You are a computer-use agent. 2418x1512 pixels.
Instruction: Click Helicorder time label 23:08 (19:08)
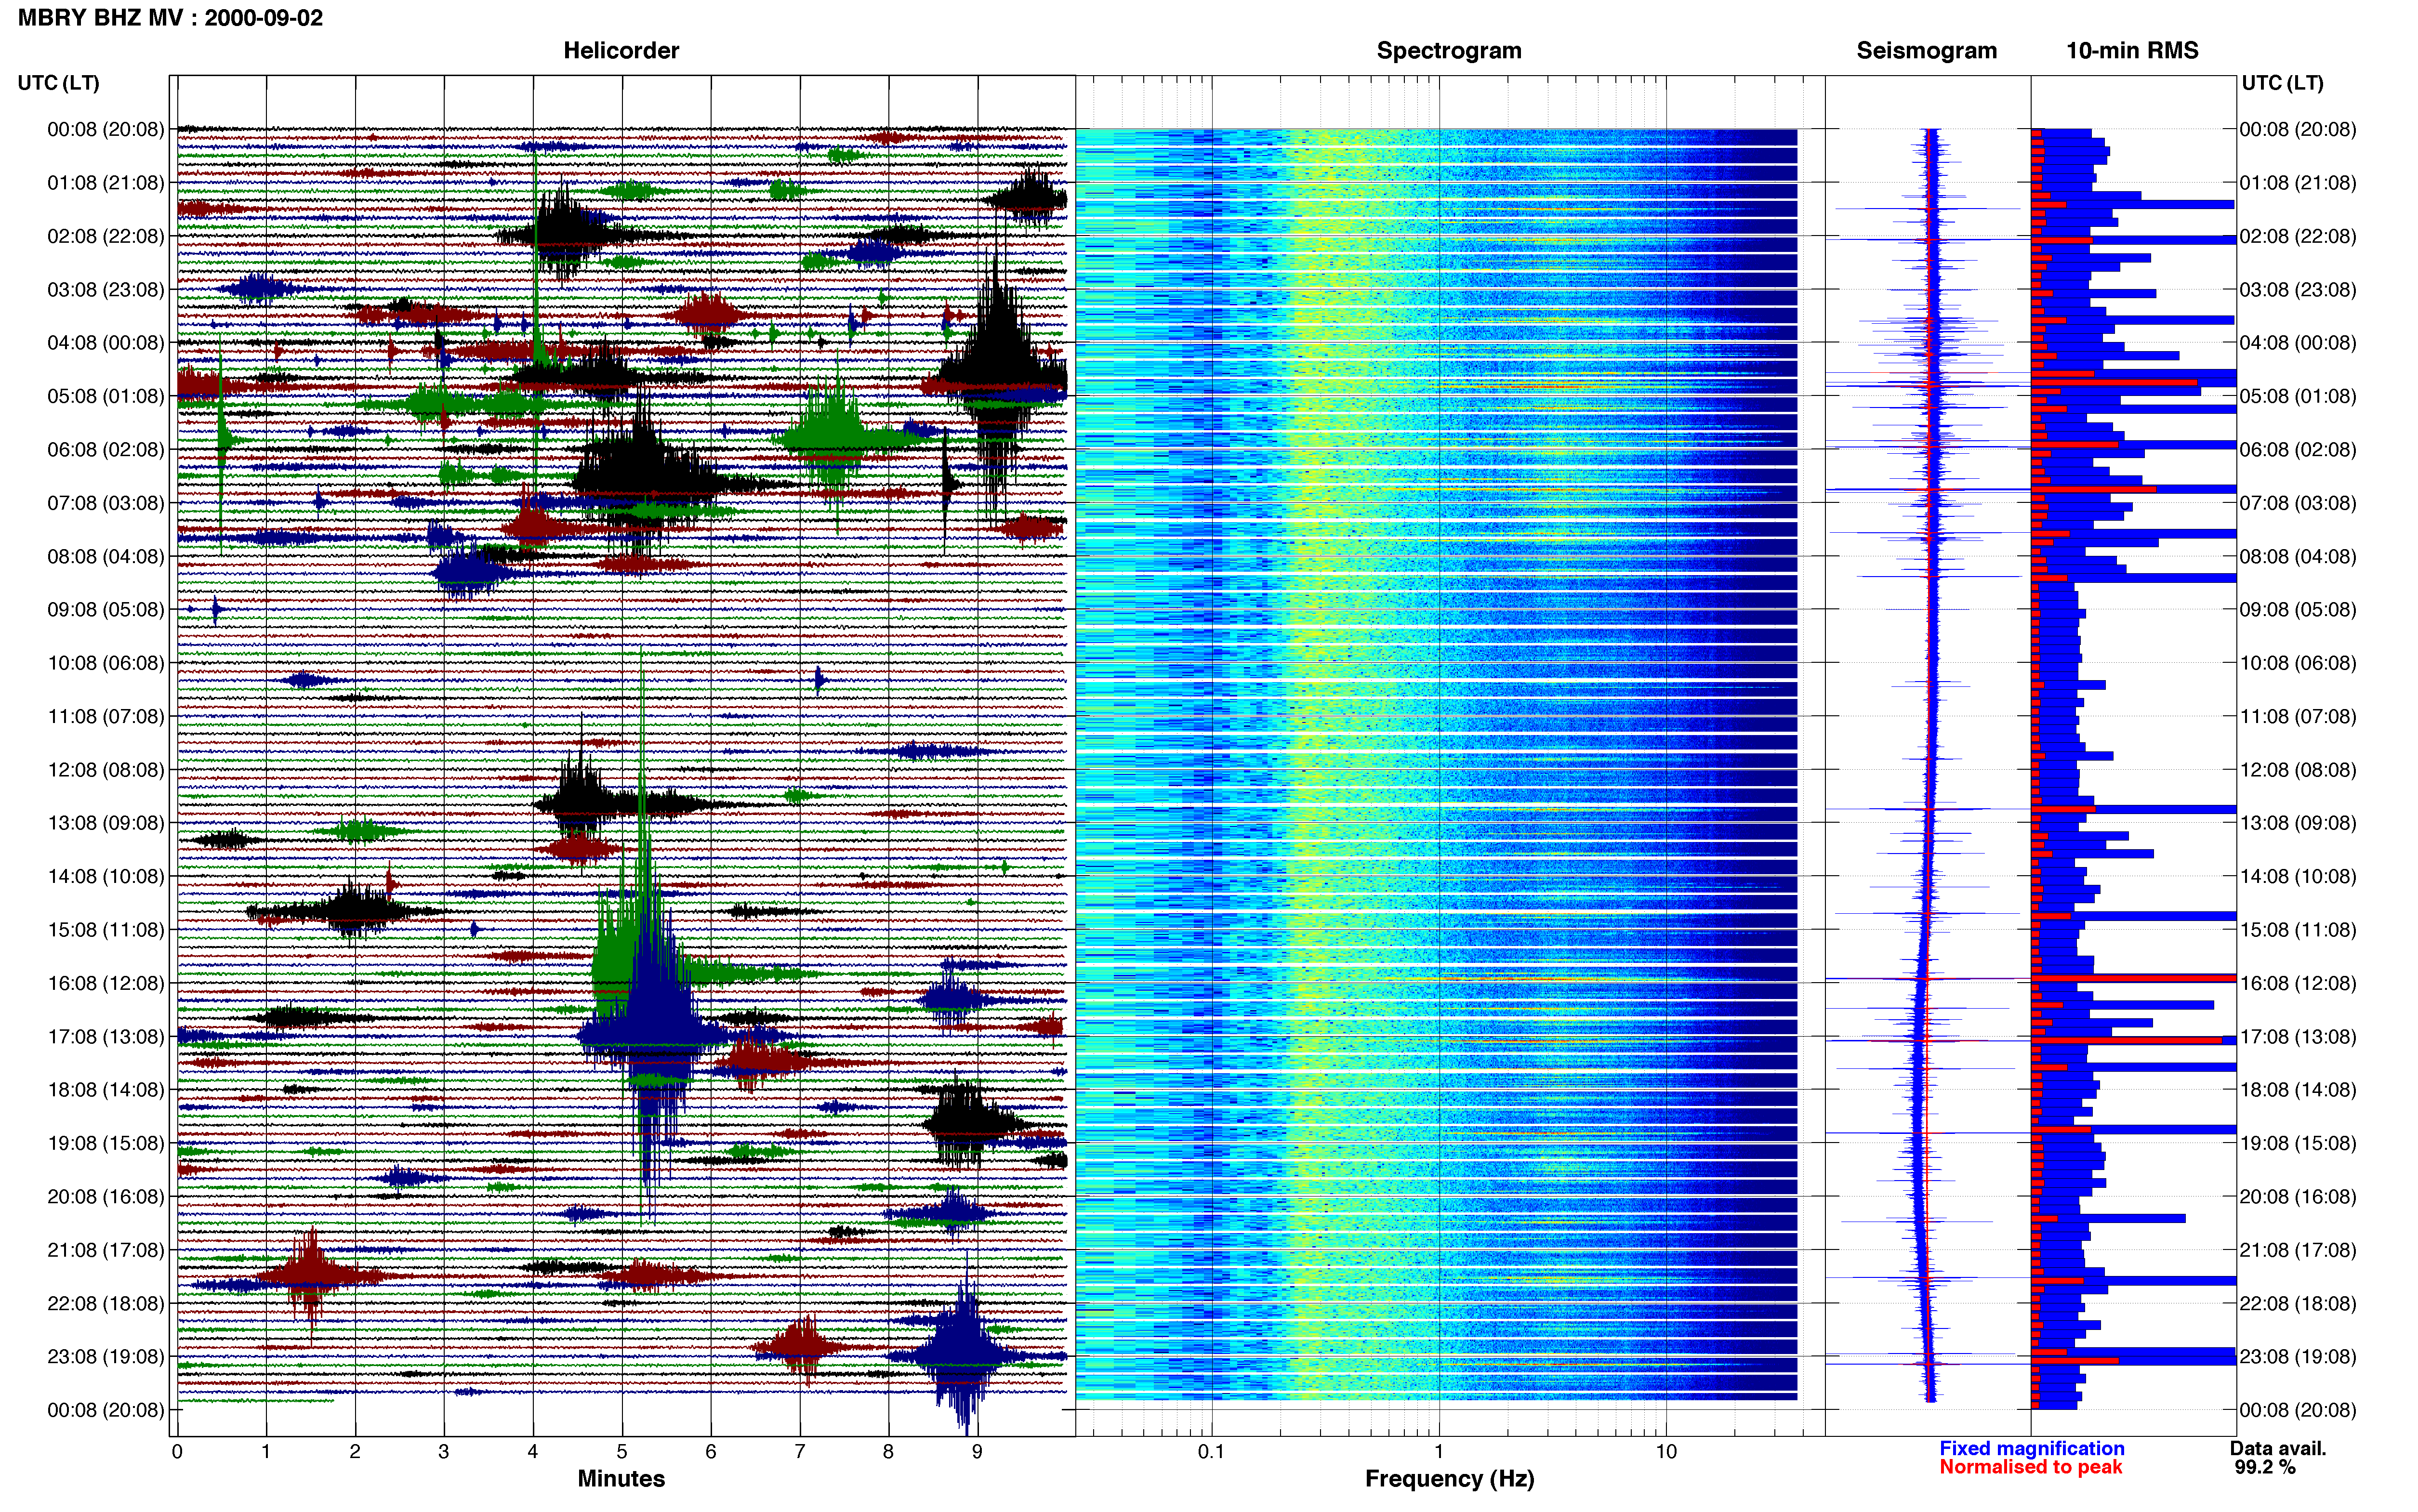pos(106,1357)
